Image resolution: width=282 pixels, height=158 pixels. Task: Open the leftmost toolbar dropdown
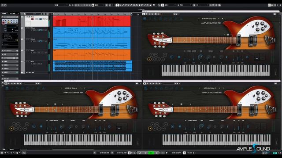61,5
